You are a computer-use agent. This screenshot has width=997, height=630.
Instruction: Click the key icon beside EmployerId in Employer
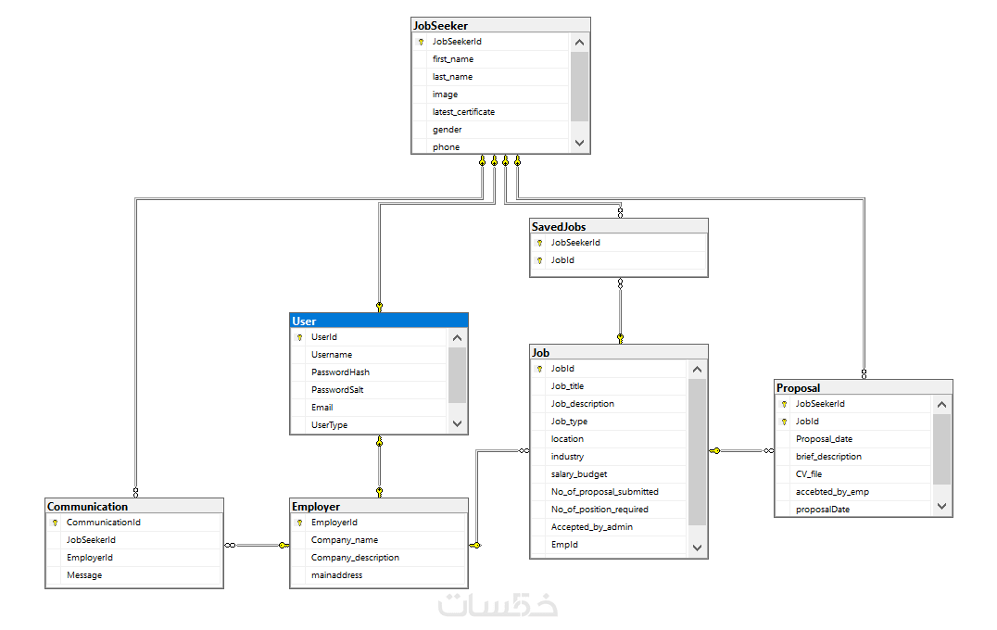coord(299,523)
